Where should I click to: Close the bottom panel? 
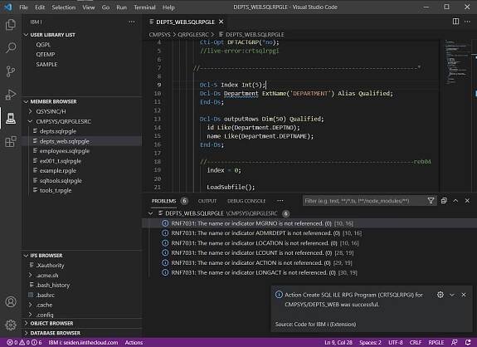[467, 201]
